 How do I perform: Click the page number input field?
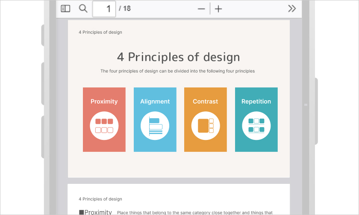[104, 9]
